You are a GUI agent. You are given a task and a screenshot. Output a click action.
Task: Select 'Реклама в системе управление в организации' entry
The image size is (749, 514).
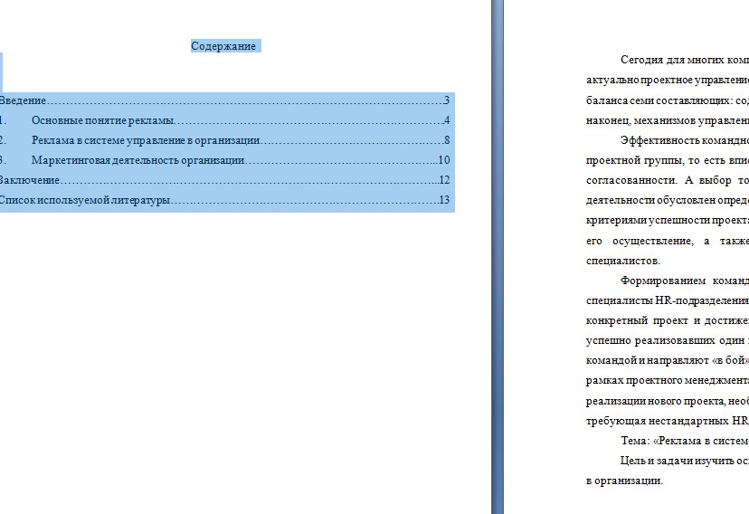pos(146,140)
